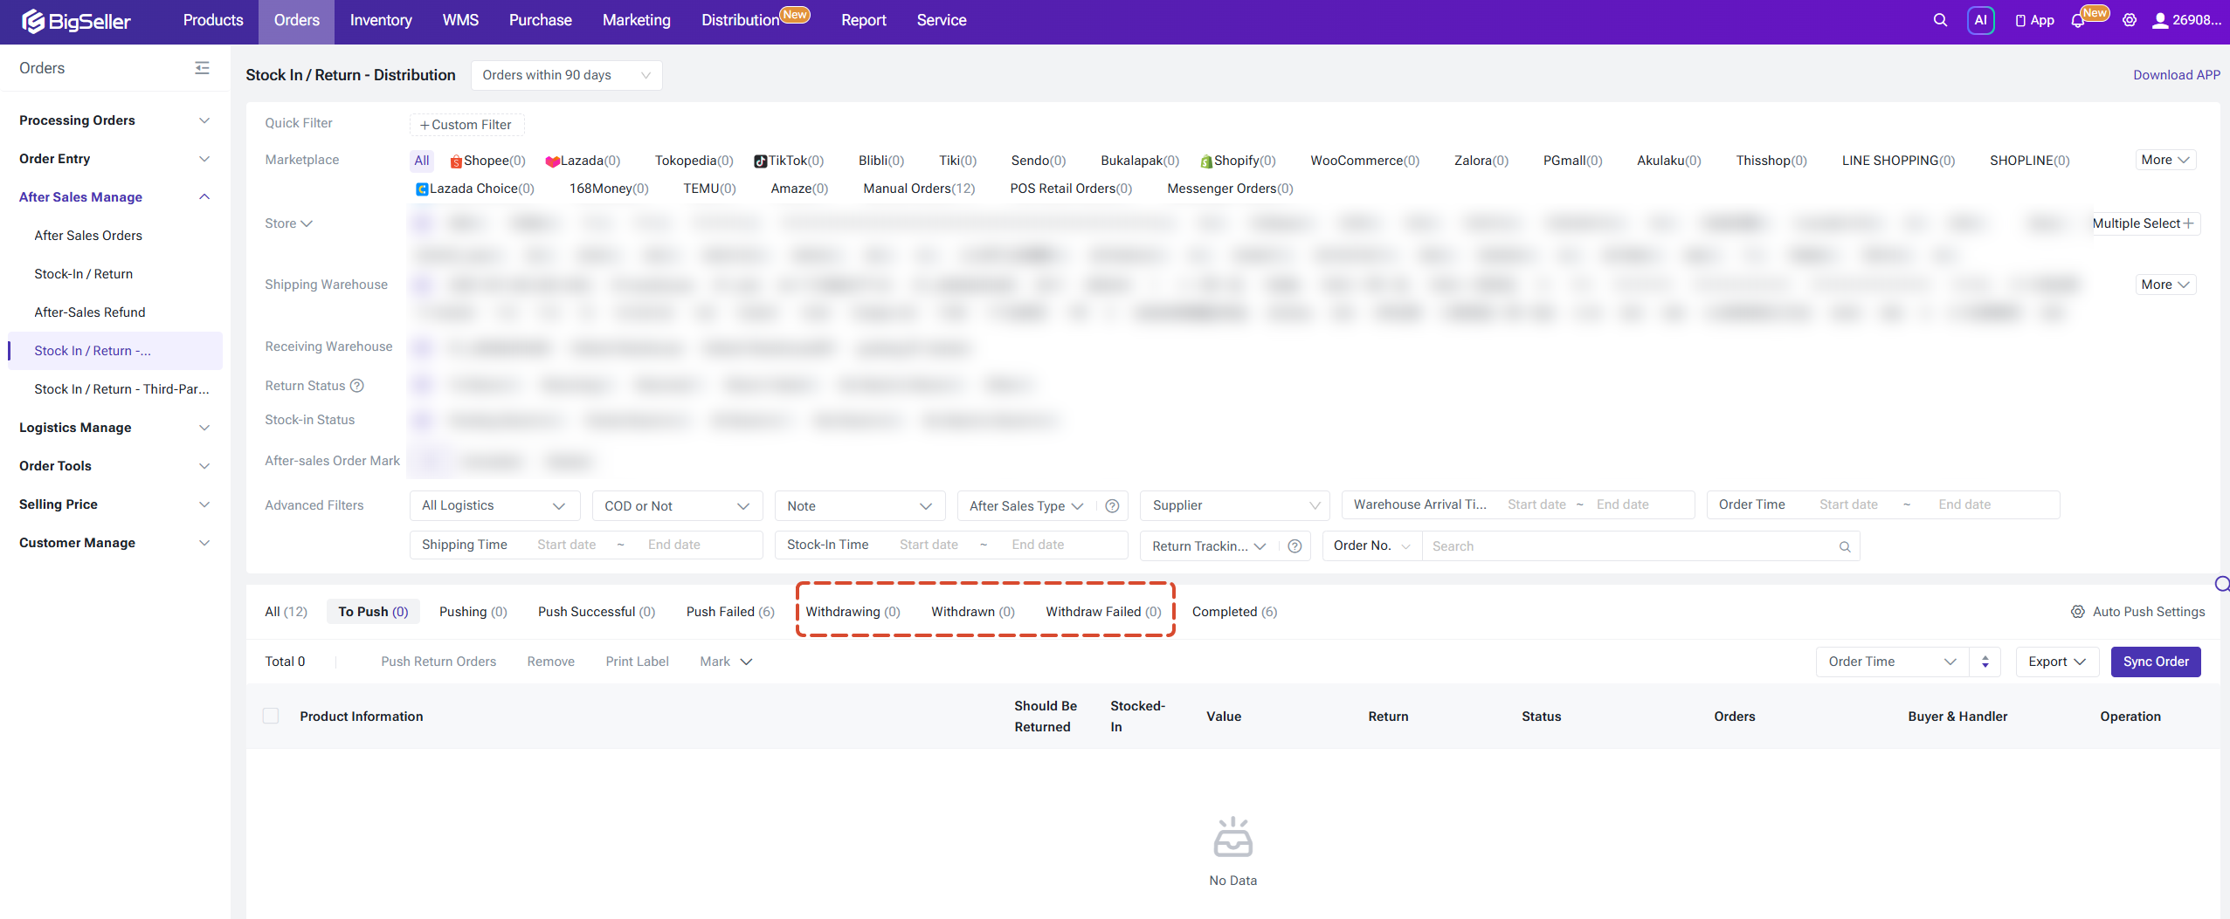Collapse the Orders sidebar menu
The height and width of the screenshot is (919, 2230).
(x=202, y=68)
